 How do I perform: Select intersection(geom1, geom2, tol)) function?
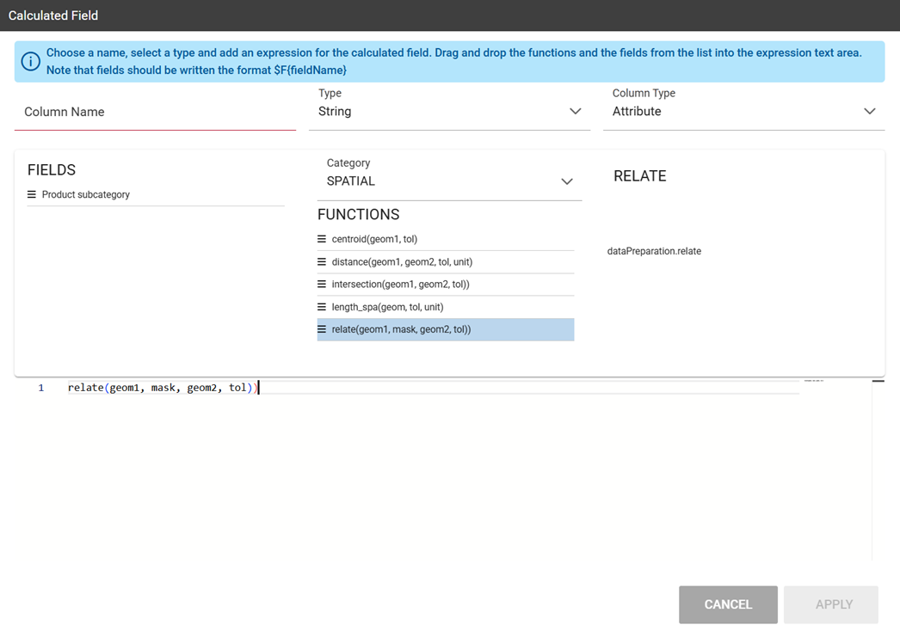446,284
